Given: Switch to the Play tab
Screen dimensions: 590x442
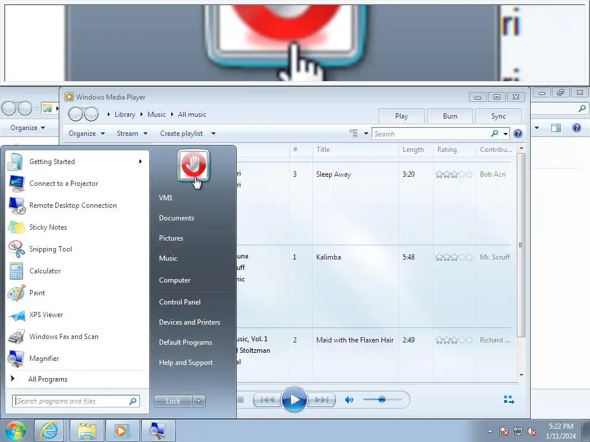Looking at the screenshot, I should pos(402,116).
